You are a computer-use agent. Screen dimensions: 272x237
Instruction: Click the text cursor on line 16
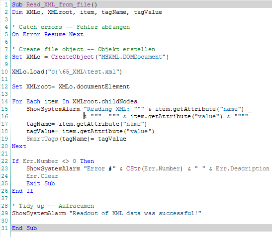(x=84, y=116)
